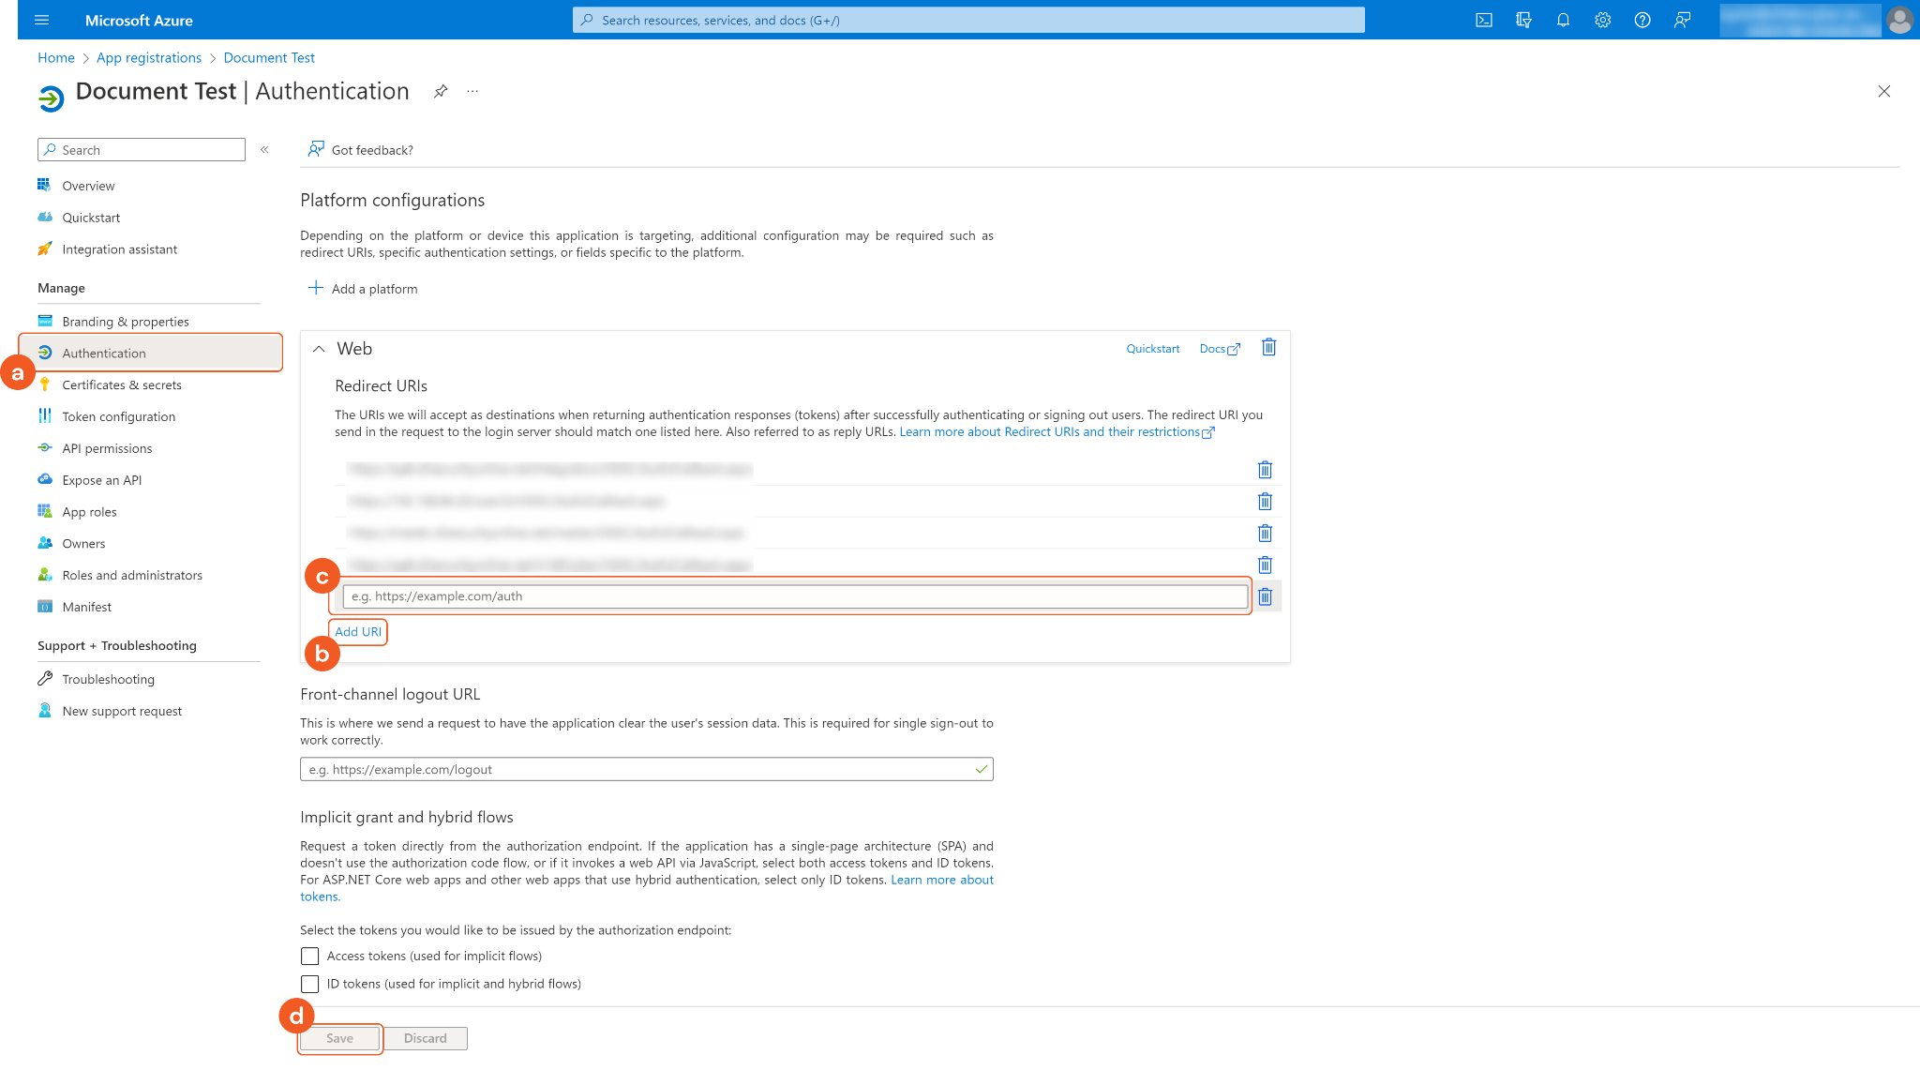Viewport: 1920px width, 1070px height.
Task: Check the ID tokens checkbox
Action: (x=309, y=984)
